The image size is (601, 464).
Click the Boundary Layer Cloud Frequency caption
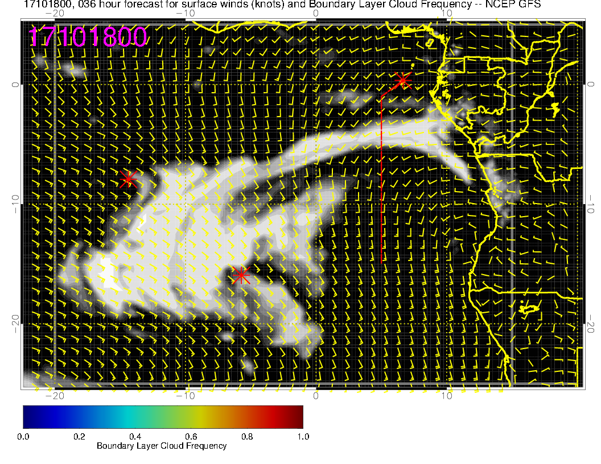tap(162, 446)
